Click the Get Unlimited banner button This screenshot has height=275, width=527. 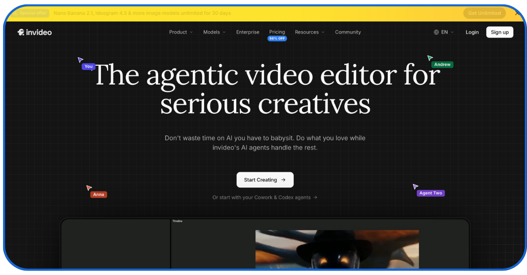tap(484, 13)
